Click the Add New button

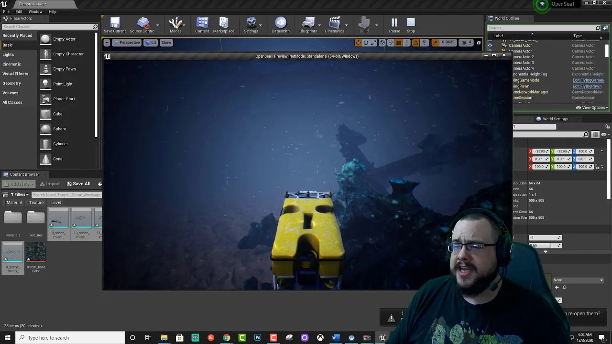click(20, 184)
